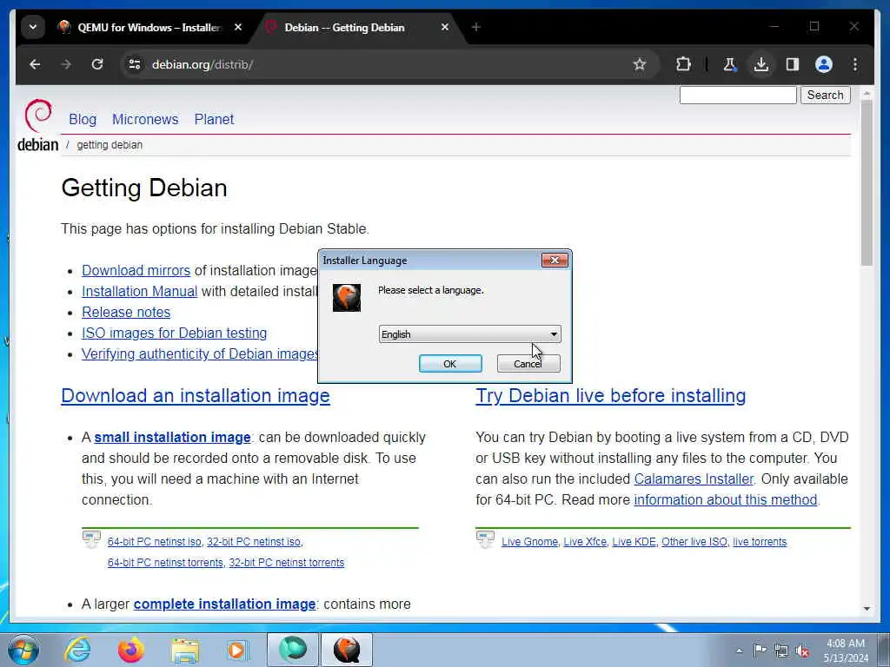
Task: Open the Planet link
Action: 214,119
